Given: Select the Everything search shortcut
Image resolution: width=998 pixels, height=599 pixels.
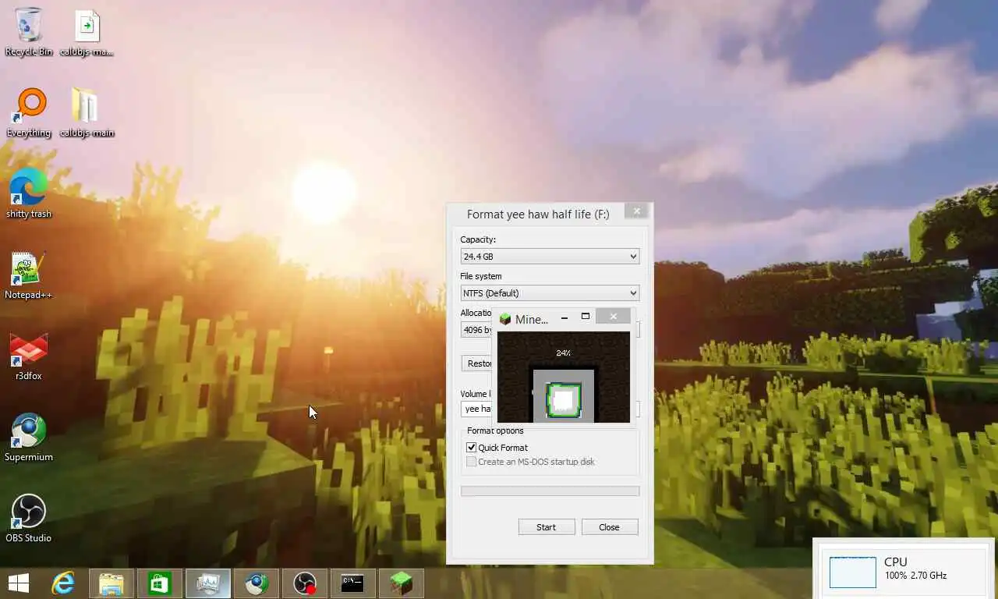Looking at the screenshot, I should pos(29,113).
